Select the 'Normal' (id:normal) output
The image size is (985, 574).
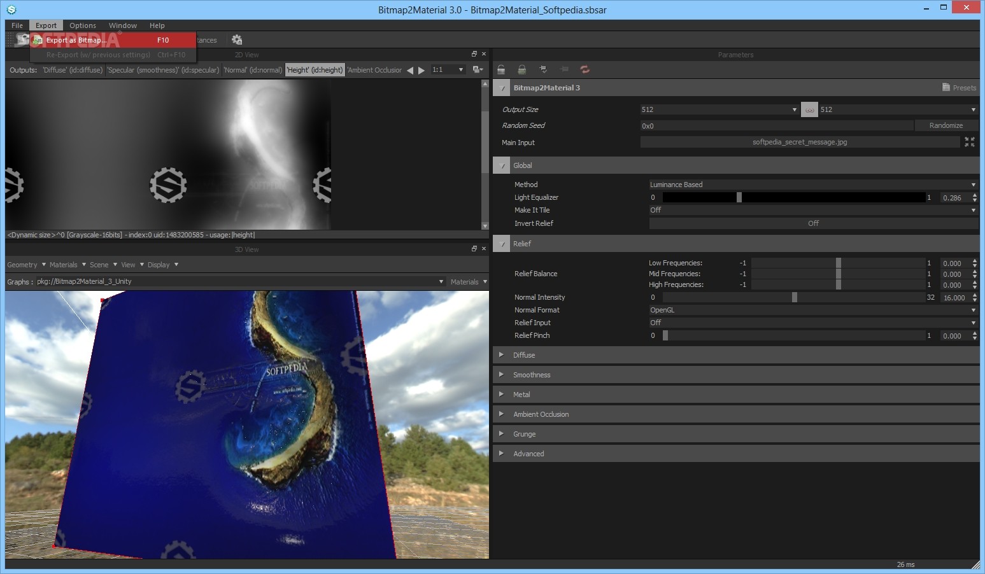(253, 70)
